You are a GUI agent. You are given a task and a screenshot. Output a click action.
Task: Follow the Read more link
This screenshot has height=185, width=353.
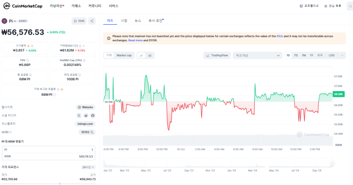coord(135,40)
